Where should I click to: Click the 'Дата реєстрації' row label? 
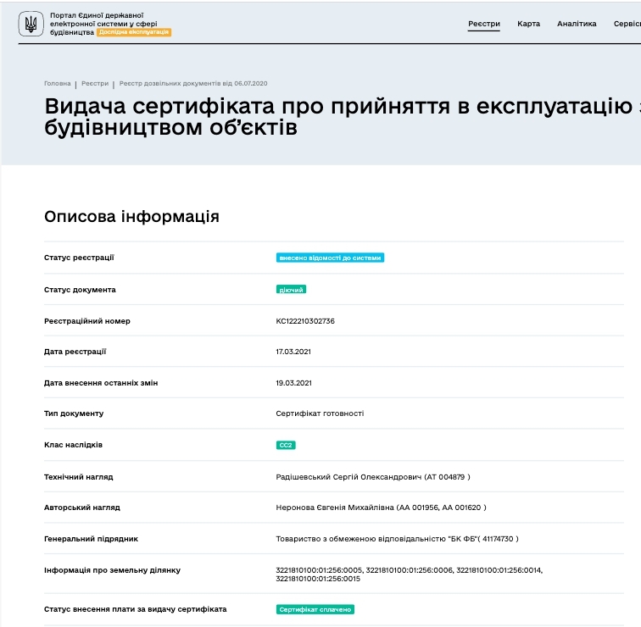click(75, 352)
